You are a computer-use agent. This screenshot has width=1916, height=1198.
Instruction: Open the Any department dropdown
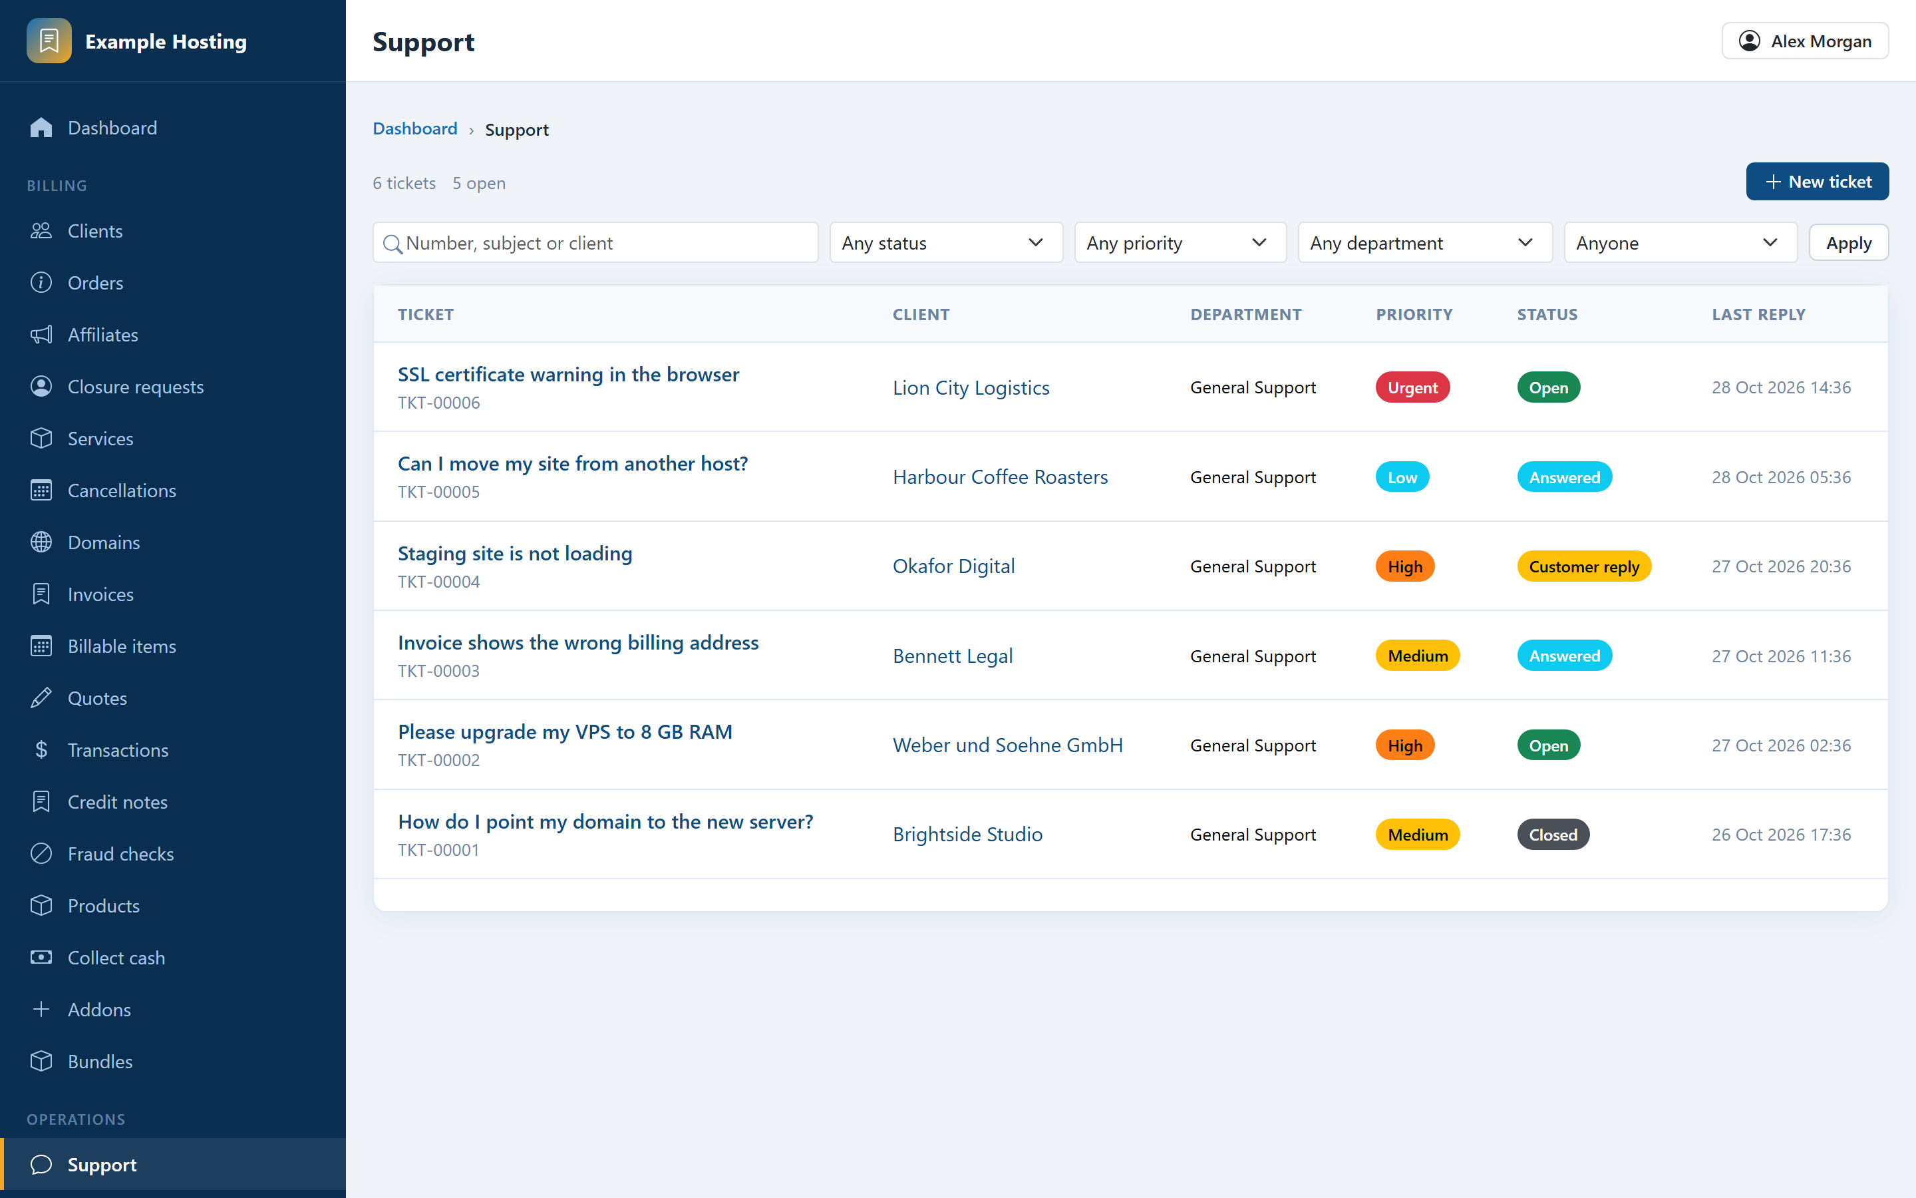point(1425,242)
